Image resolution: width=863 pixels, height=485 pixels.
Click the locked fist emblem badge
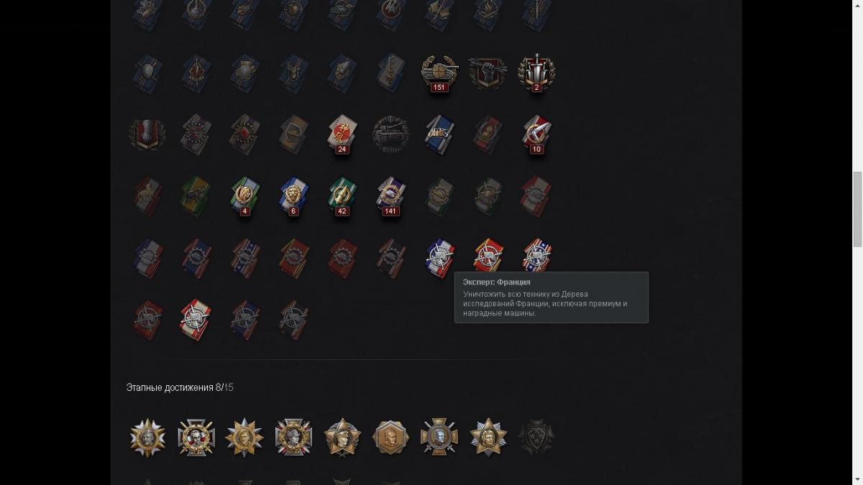(488, 73)
